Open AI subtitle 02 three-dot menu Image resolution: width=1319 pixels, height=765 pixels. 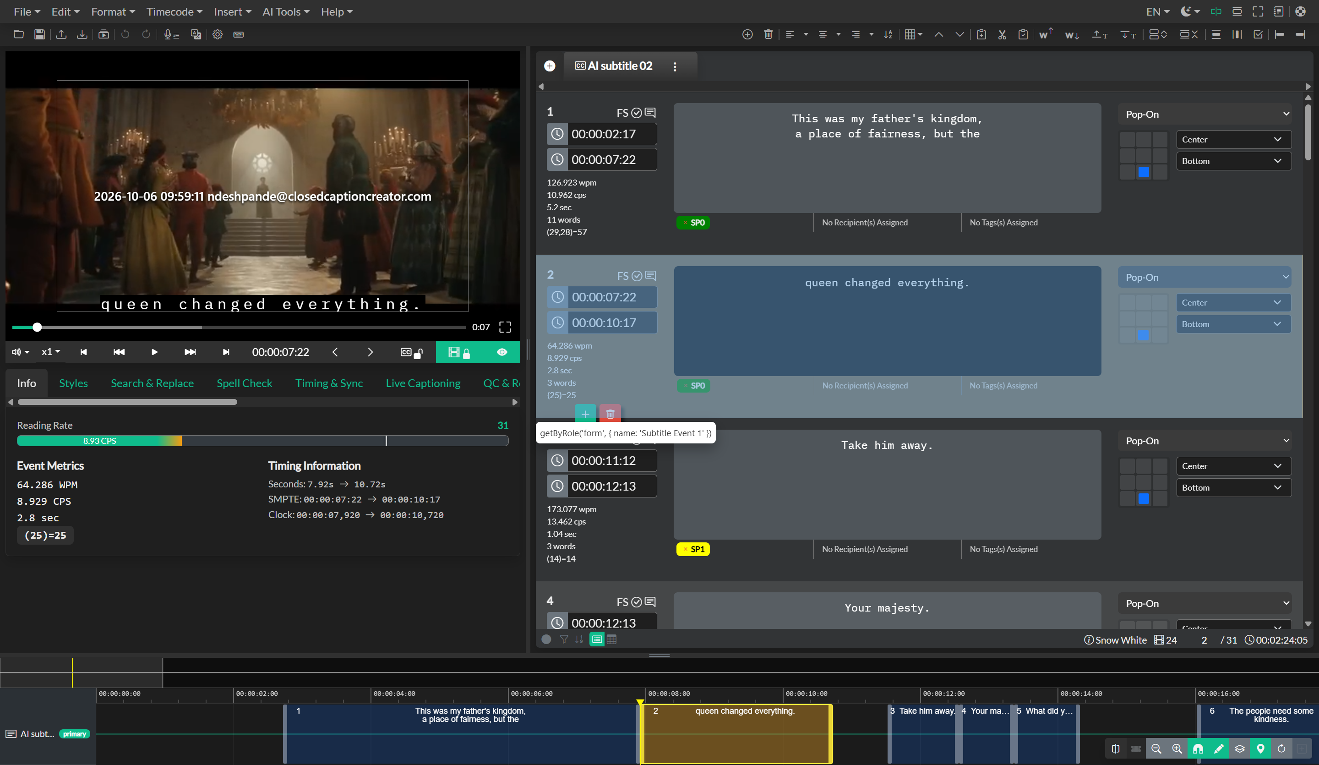pyautogui.click(x=675, y=66)
